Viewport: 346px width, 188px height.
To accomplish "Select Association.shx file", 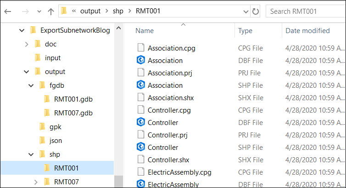I will coord(171,97).
